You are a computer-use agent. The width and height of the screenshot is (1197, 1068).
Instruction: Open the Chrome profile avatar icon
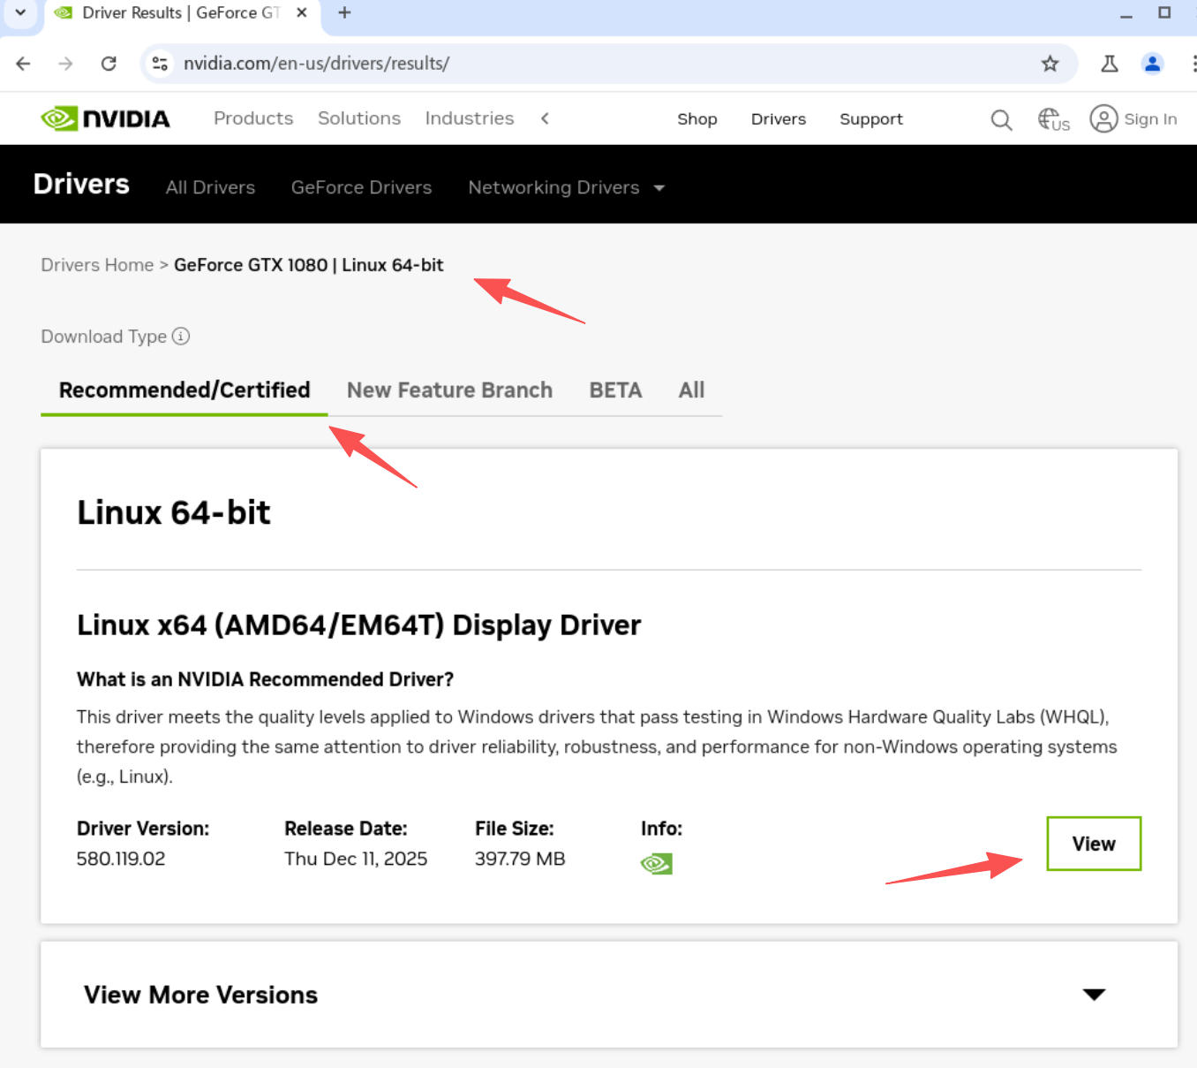click(x=1152, y=64)
